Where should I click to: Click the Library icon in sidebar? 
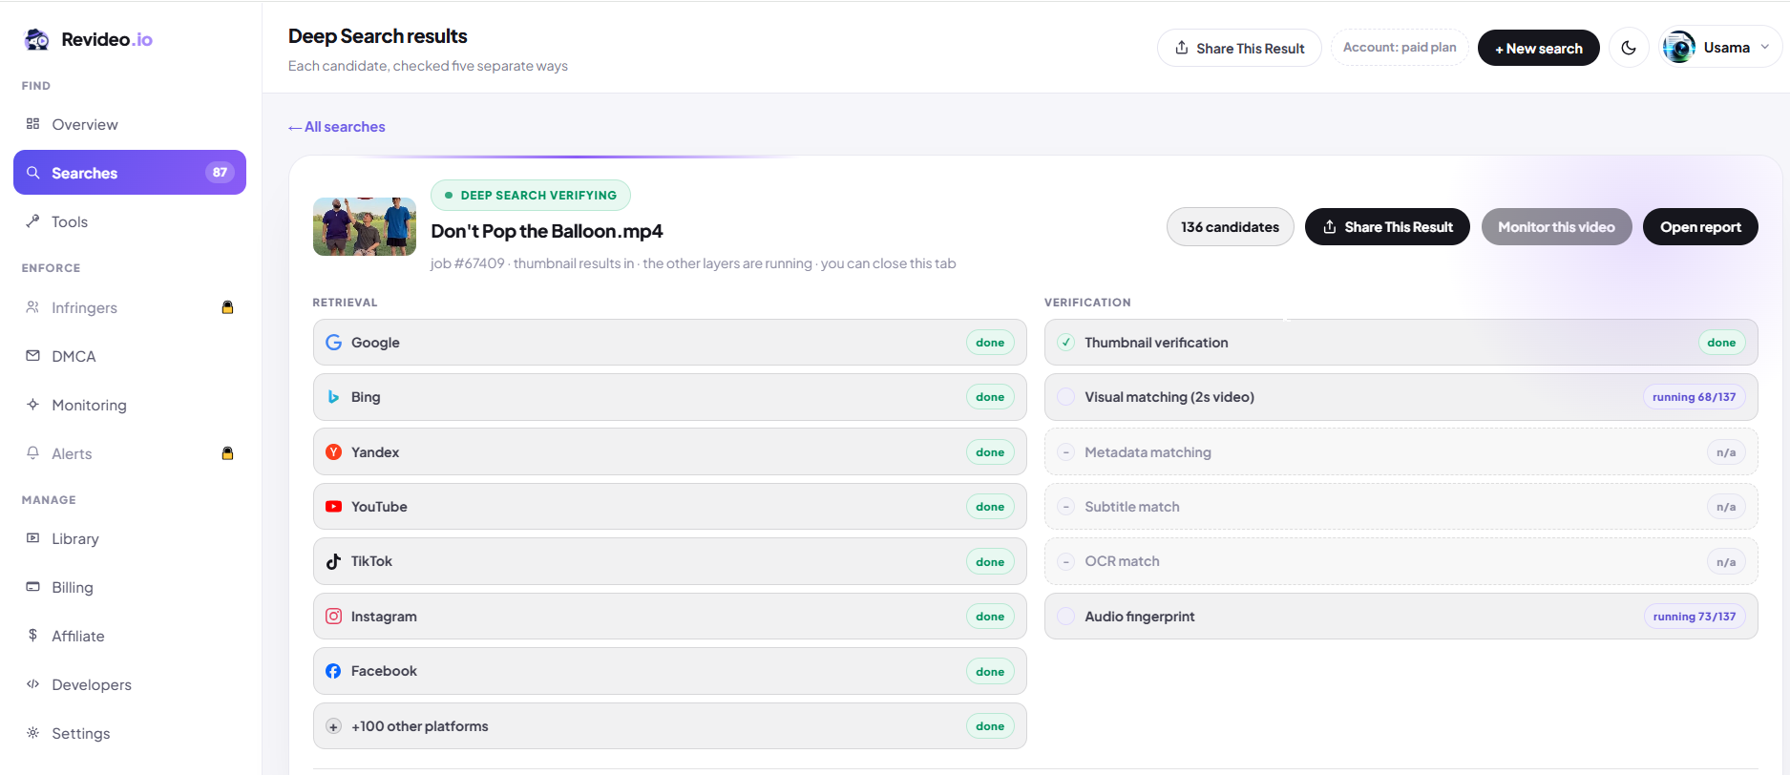pos(32,537)
